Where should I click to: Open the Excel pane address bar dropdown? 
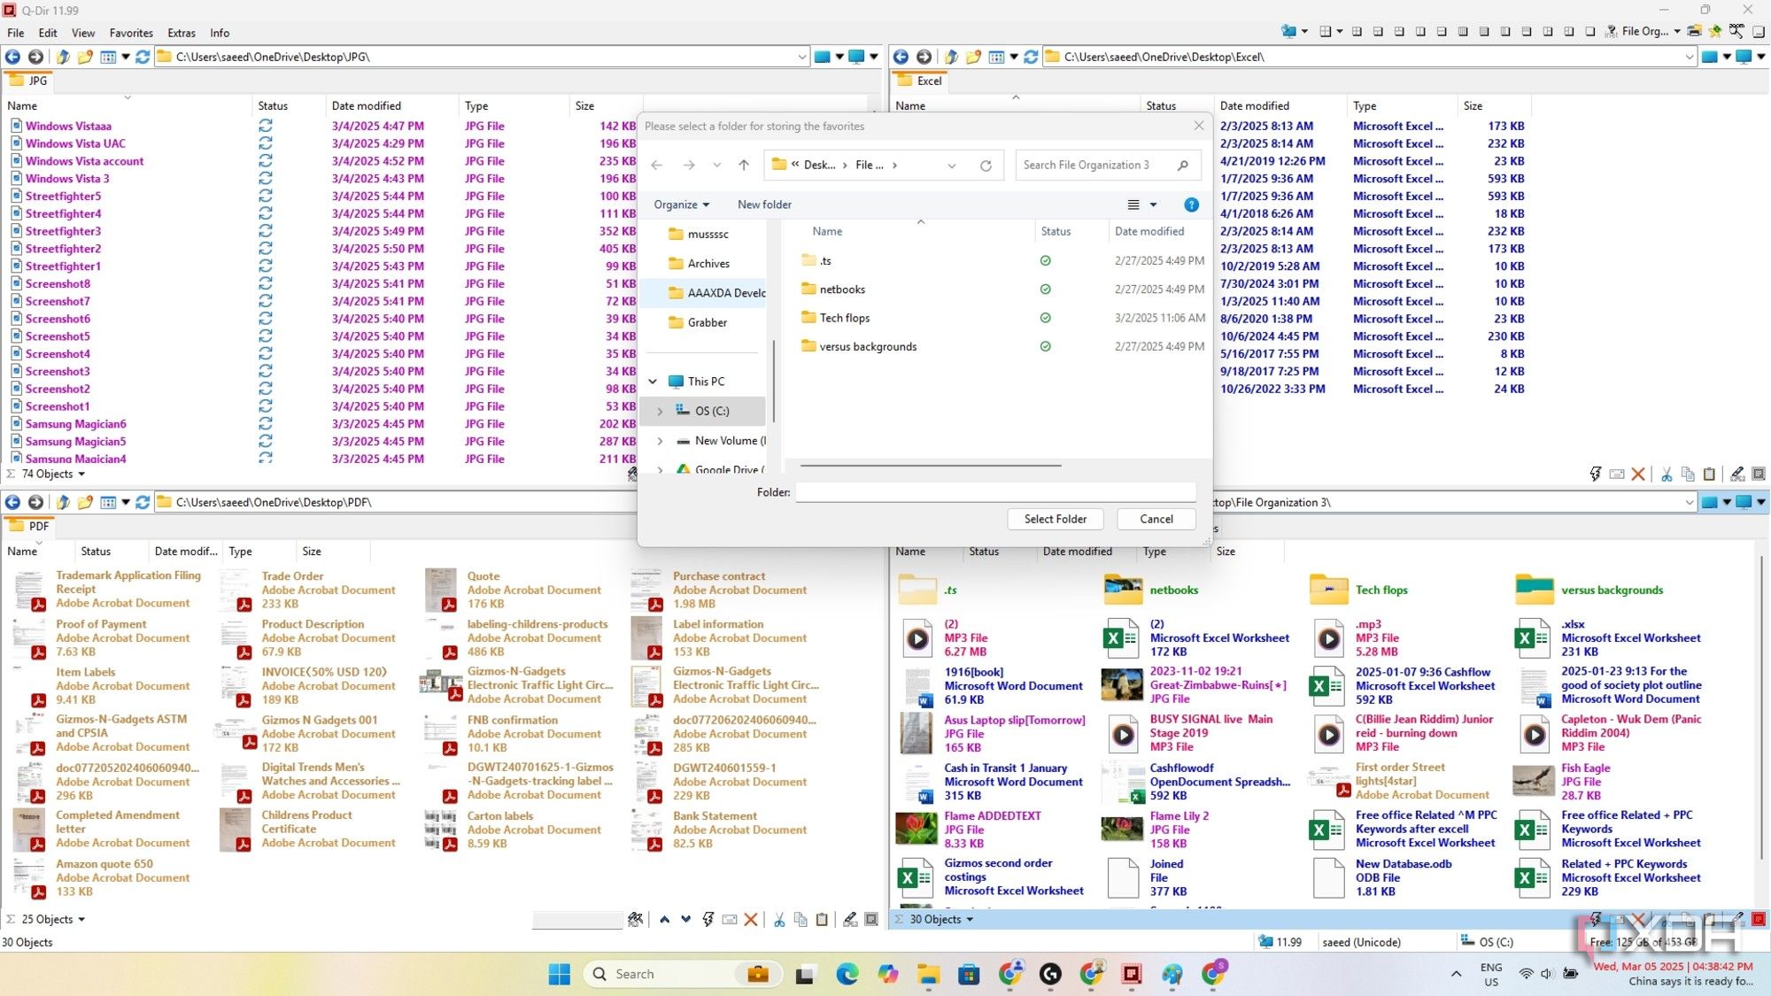(1690, 57)
